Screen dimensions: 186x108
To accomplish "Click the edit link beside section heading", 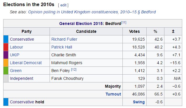I will [x=63, y=5].
